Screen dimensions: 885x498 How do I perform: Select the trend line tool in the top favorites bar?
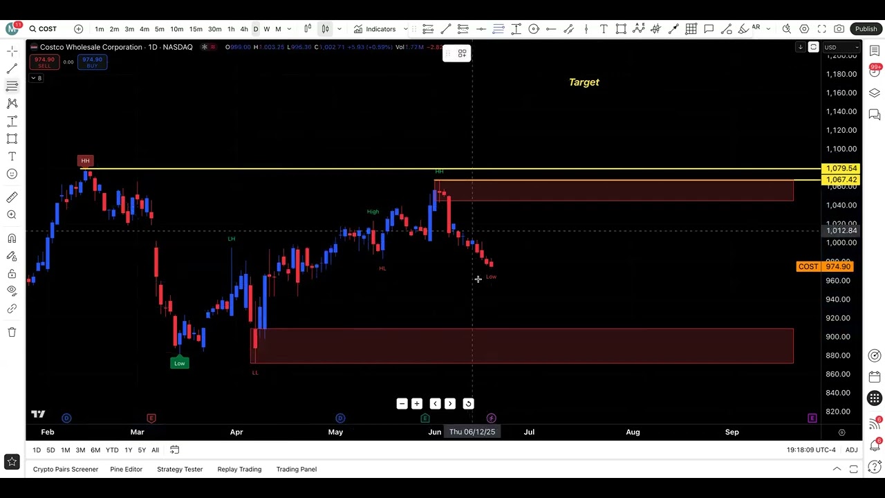(446, 29)
